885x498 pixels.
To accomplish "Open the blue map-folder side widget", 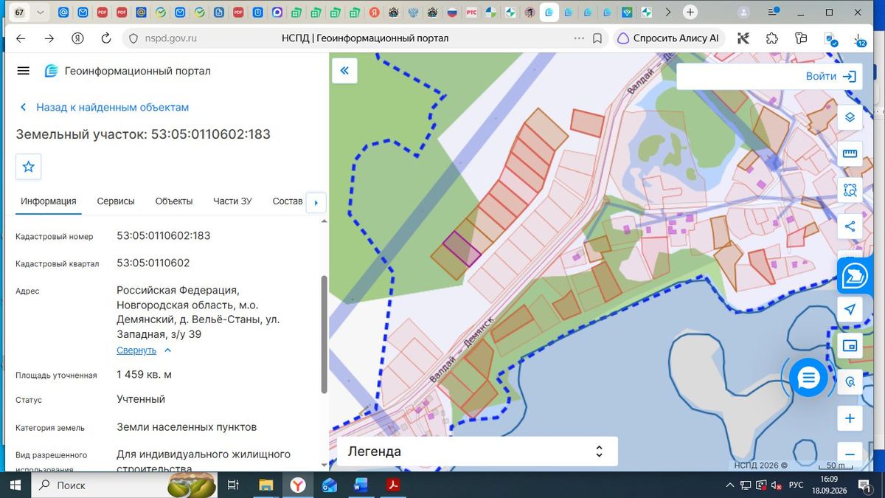I will coord(855,276).
